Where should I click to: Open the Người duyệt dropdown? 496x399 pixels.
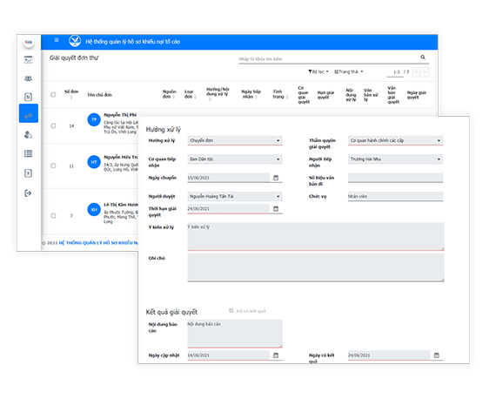[x=235, y=196]
